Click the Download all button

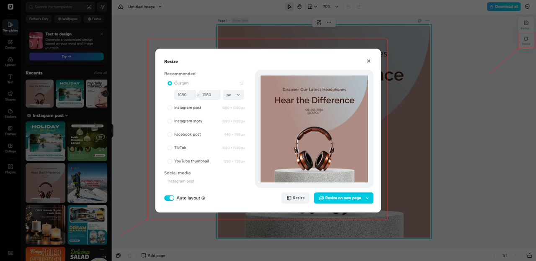(x=503, y=6)
